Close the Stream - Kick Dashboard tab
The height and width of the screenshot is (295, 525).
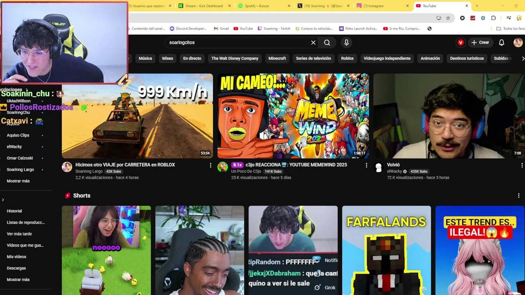click(x=230, y=6)
